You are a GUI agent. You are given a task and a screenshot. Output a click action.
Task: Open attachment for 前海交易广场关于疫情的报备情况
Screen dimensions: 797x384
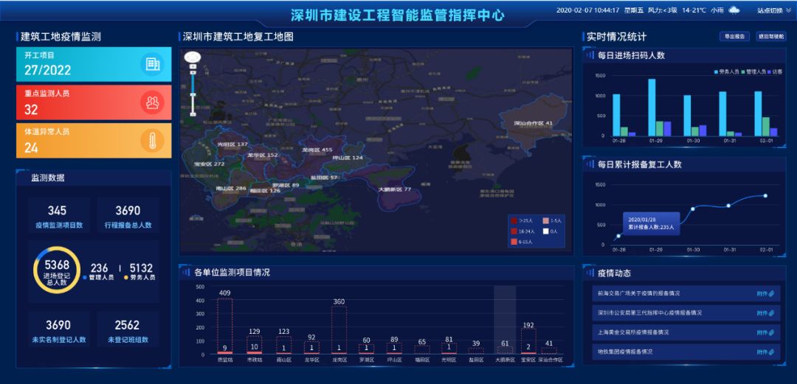(x=765, y=293)
